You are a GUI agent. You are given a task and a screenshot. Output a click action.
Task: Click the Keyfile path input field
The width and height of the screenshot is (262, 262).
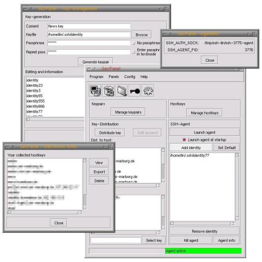[89, 34]
